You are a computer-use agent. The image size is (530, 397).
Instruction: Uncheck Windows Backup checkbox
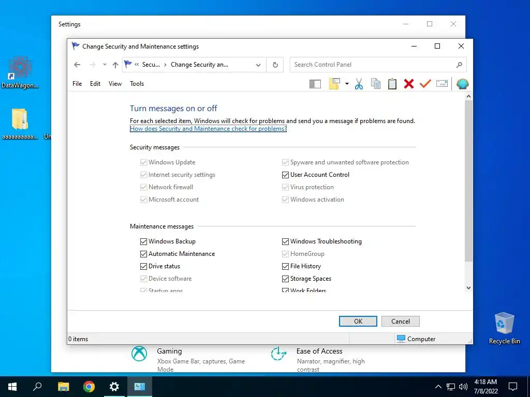(x=143, y=241)
